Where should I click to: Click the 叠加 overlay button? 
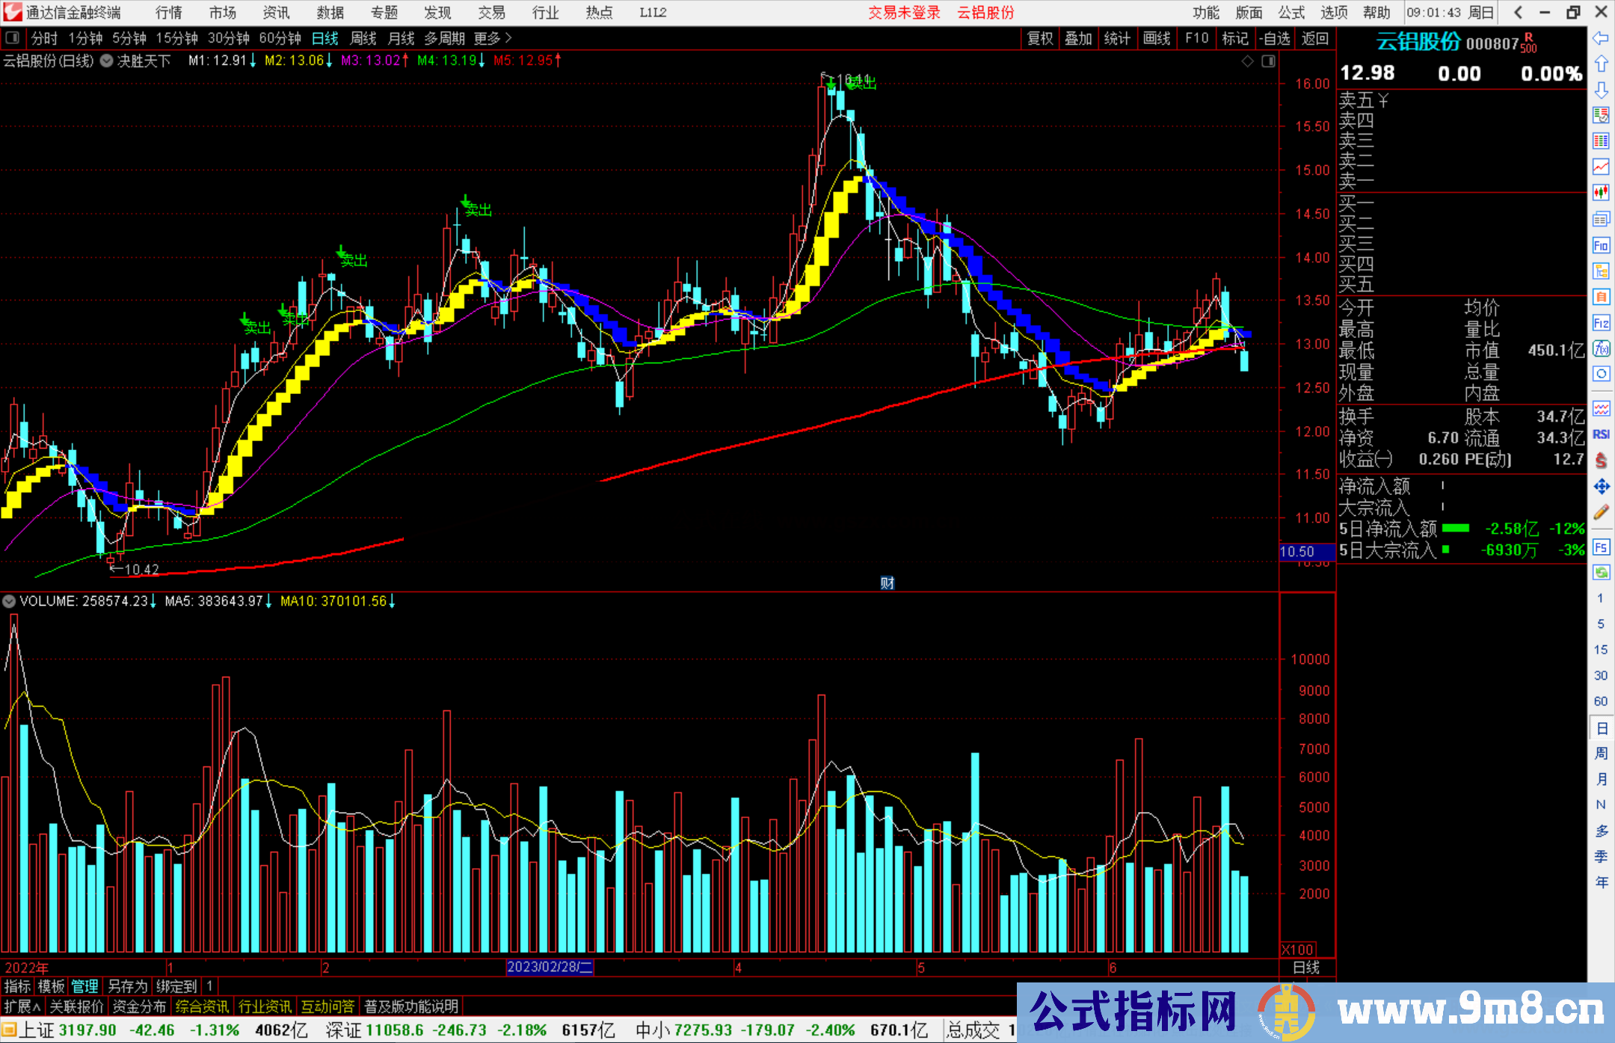(x=1078, y=38)
